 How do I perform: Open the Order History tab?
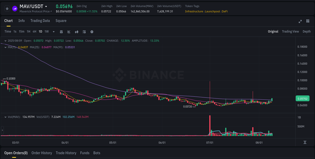[42, 153]
